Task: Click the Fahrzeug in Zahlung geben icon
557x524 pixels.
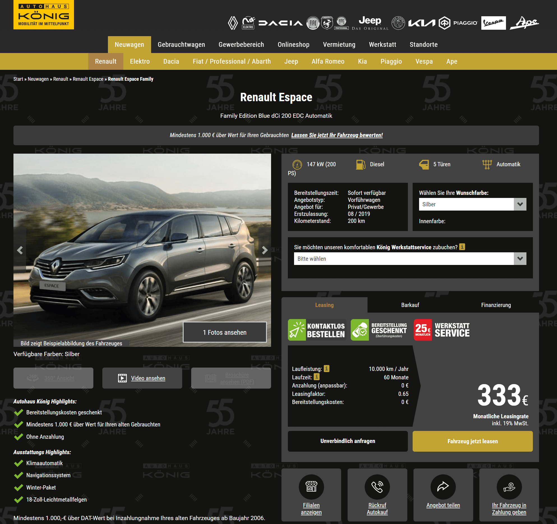Action: pyautogui.click(x=509, y=487)
